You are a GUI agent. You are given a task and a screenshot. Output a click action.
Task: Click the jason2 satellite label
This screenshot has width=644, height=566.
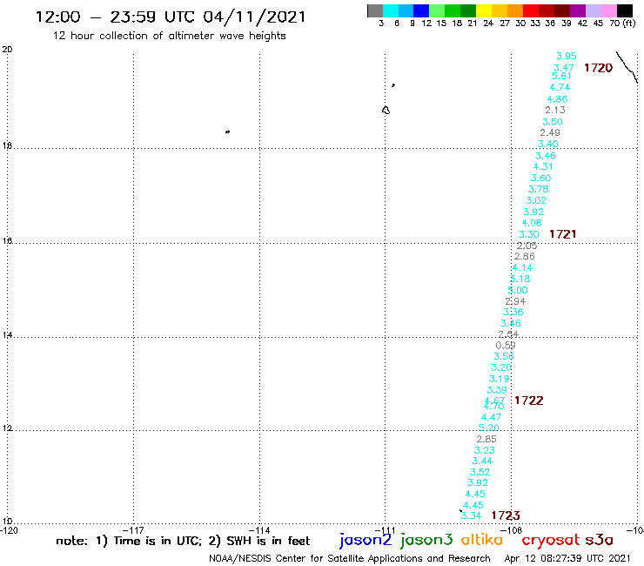(366, 540)
